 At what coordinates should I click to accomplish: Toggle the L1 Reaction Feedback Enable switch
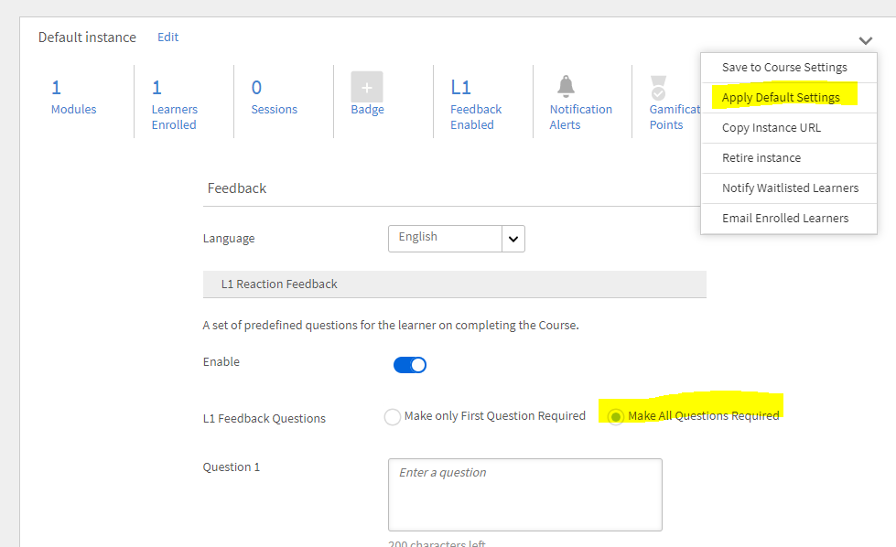[410, 365]
